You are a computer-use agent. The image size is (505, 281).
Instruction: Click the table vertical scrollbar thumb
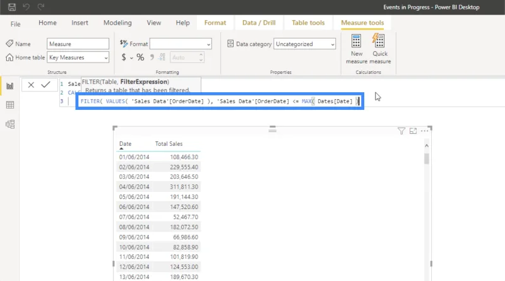(427, 158)
